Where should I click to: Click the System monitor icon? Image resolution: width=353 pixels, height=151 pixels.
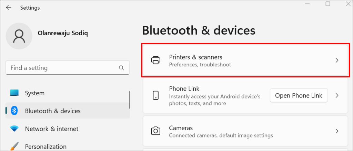click(x=14, y=93)
